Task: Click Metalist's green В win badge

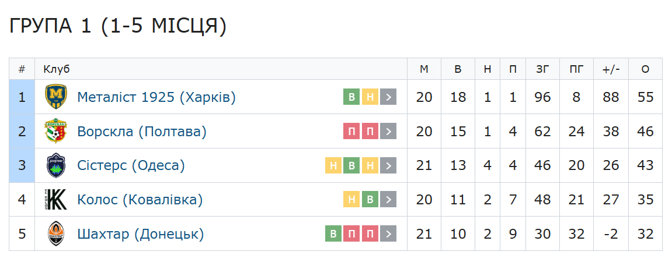Action: [351, 97]
